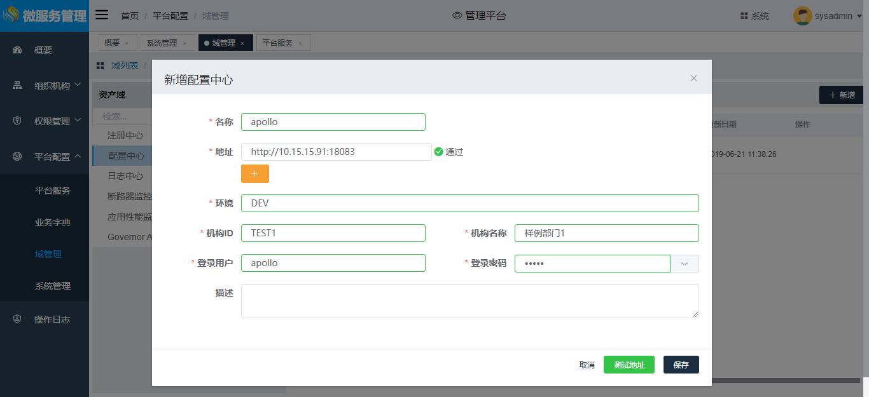Close the 概要 tab with its x
The width and height of the screenshot is (869, 397).
pos(127,43)
